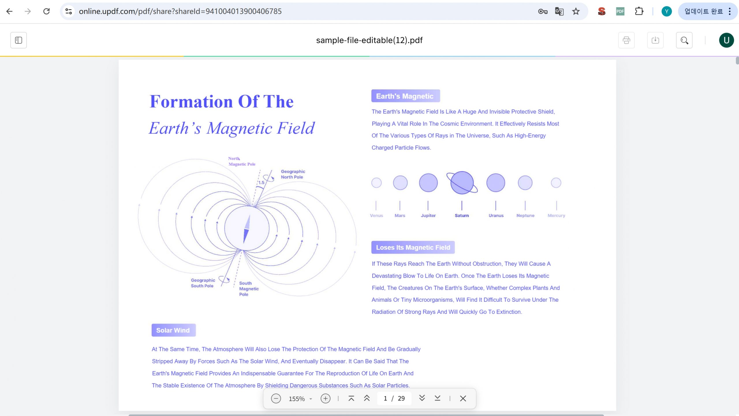Zoom in with the plus button
This screenshot has width=739, height=416.
point(325,398)
